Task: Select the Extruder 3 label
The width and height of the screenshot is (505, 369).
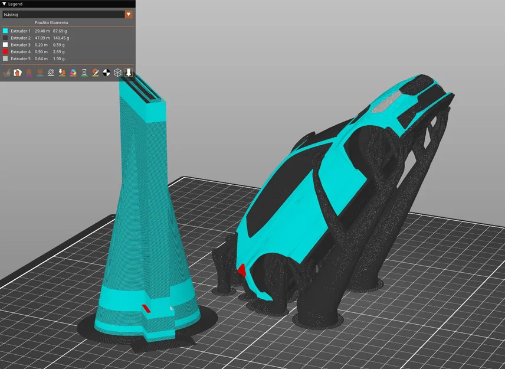Action: pyautogui.click(x=21, y=45)
